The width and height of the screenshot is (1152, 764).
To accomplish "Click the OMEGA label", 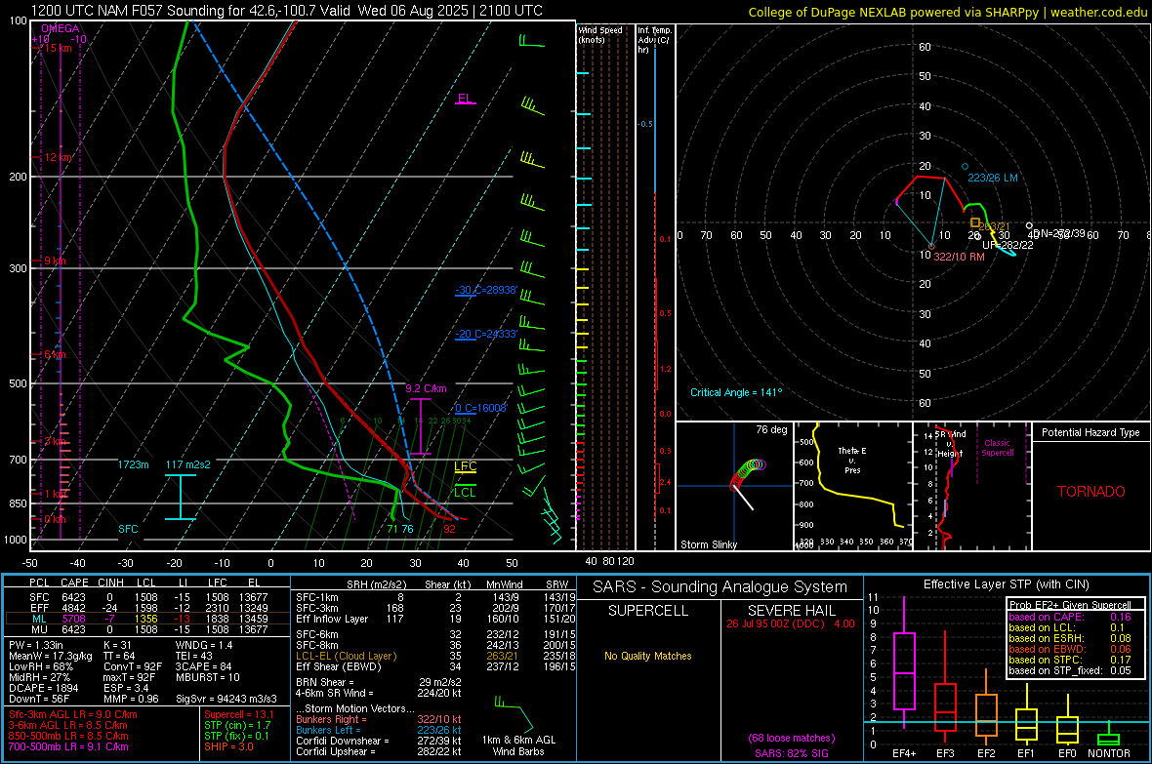I will tap(61, 28).
